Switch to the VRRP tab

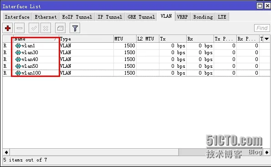(183, 17)
